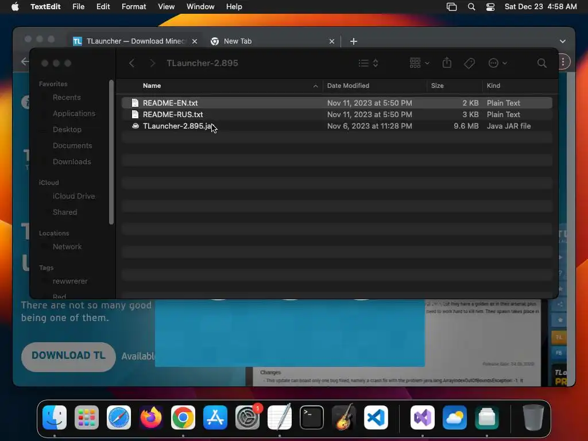Screen dimensions: 588x441
Task: Open Applications in Finder sidebar
Action: tap(74, 114)
